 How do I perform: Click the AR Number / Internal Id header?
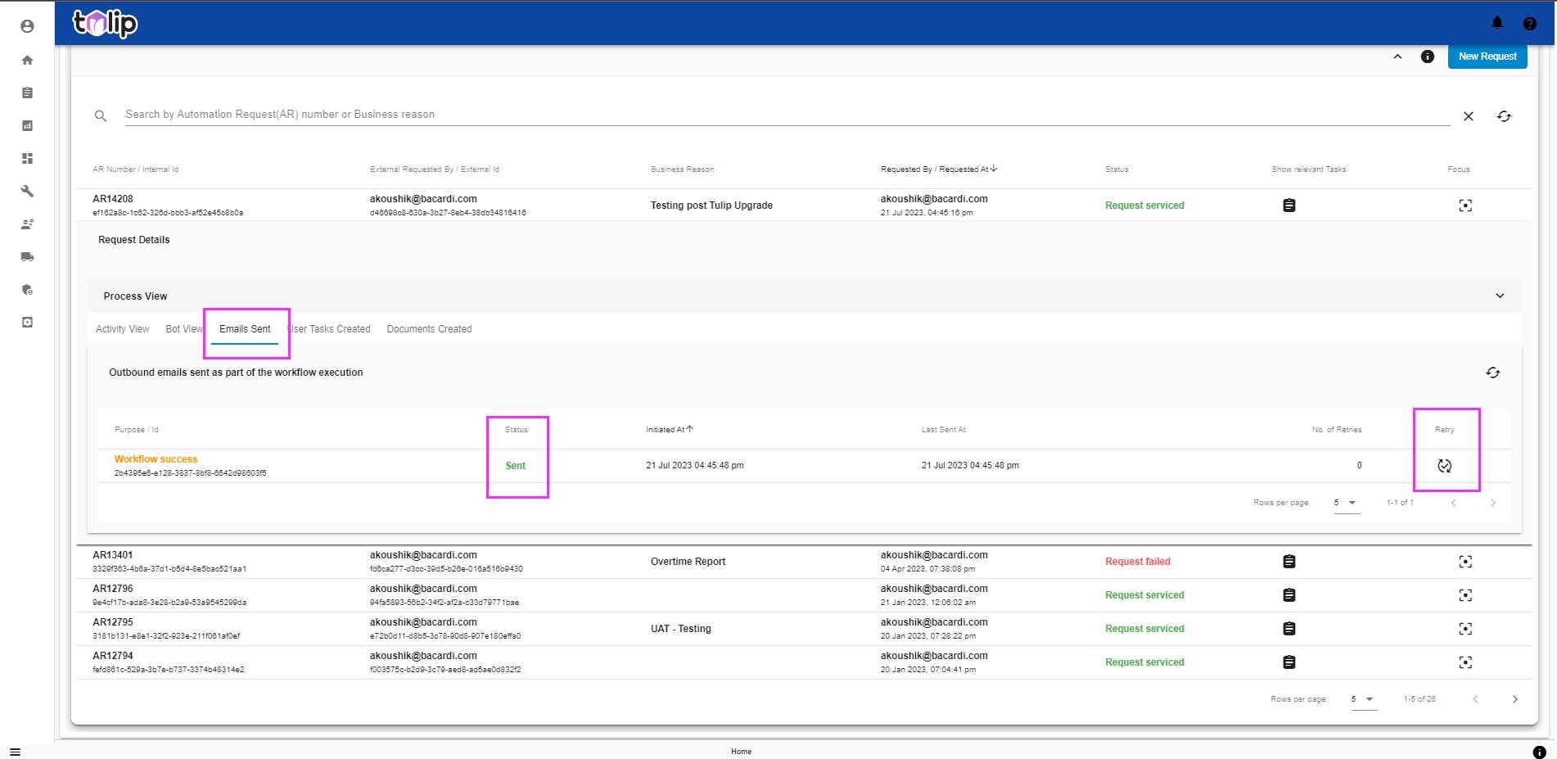[135, 169]
